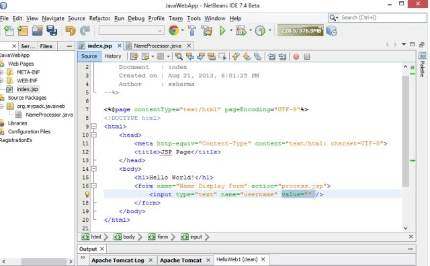The width and height of the screenshot is (430, 266).
Task: Click the Chrome browser selector icon
Action: pos(174,30)
